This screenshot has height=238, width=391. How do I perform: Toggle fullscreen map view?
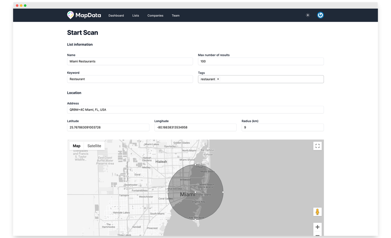tap(318, 146)
